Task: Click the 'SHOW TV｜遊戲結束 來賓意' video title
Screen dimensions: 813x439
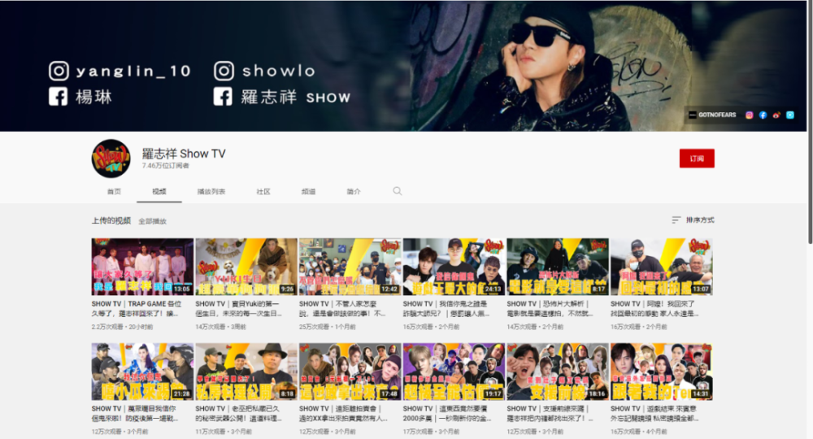Action: pos(654,414)
